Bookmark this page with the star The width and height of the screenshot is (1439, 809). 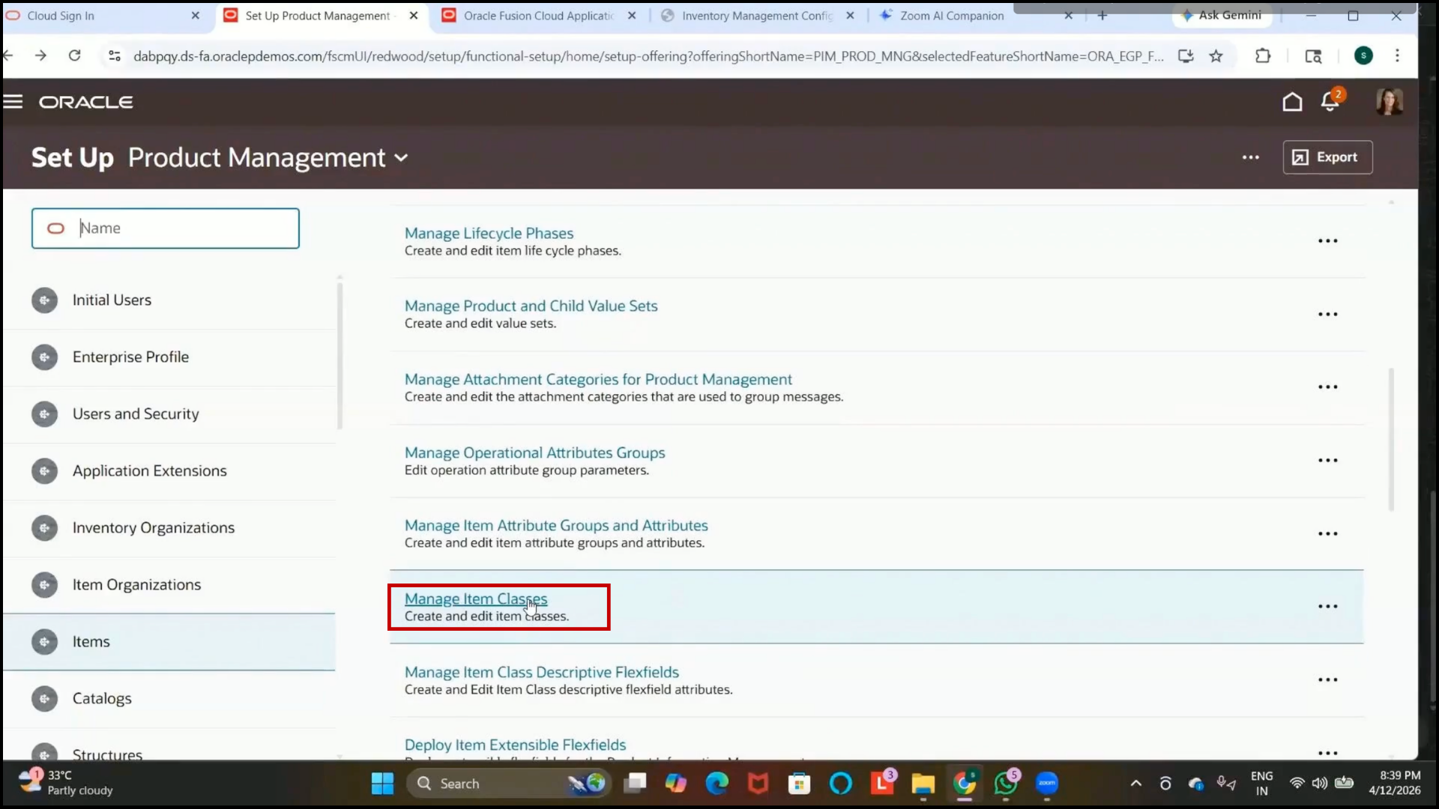point(1216,56)
